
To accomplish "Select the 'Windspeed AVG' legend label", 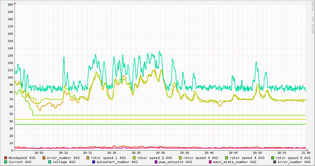I will click(x=22, y=158).
